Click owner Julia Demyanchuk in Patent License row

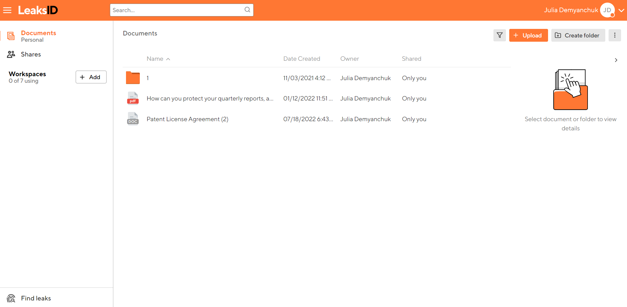[365, 119]
